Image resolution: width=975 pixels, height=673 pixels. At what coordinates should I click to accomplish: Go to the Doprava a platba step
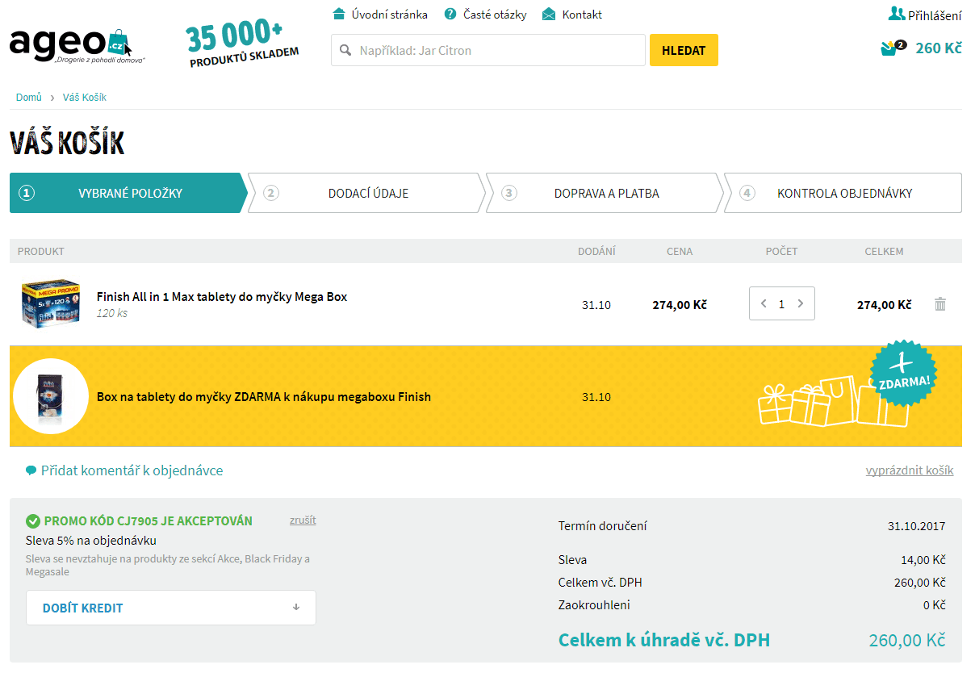pyautogui.click(x=605, y=193)
